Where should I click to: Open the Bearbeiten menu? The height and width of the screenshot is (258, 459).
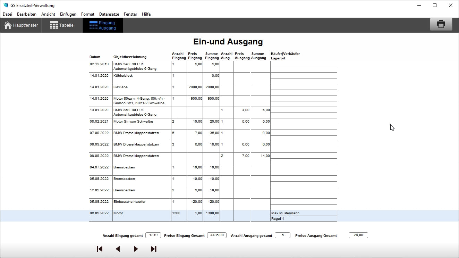[27, 14]
